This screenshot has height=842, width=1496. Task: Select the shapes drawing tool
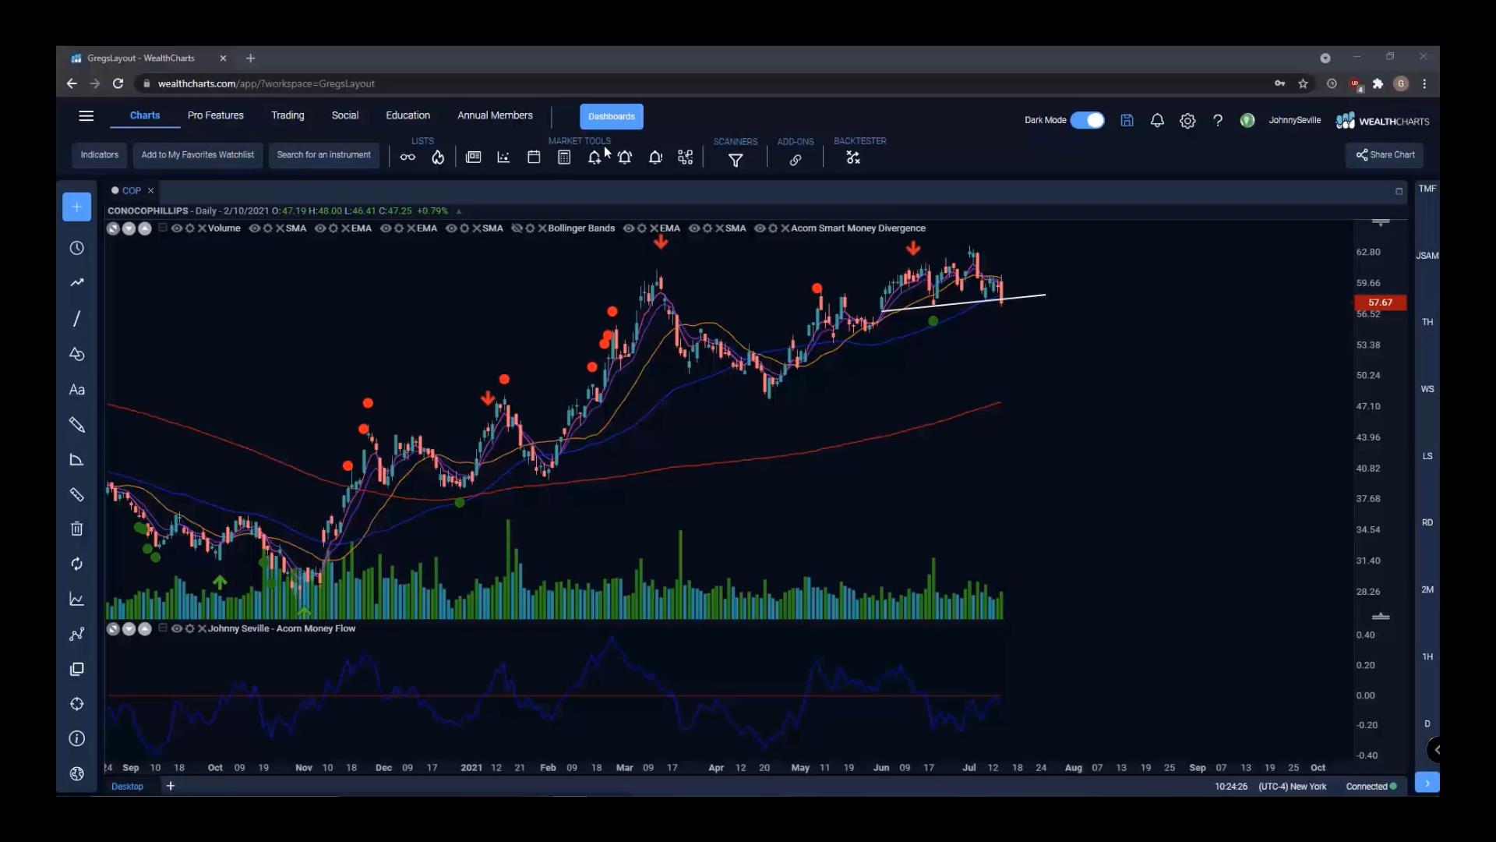(76, 354)
